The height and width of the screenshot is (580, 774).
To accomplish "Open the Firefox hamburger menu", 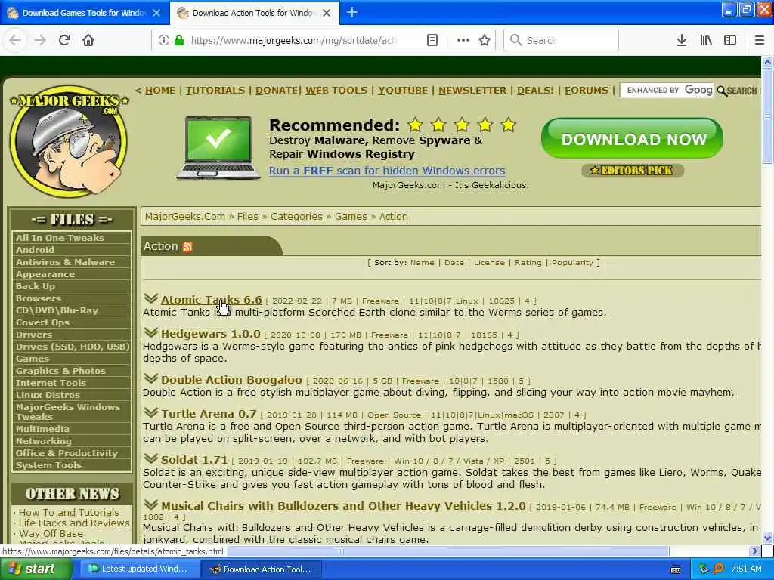I will coord(760,41).
